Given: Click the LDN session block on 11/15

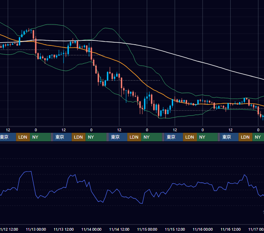Looking at the screenshot, I should point(190,137).
